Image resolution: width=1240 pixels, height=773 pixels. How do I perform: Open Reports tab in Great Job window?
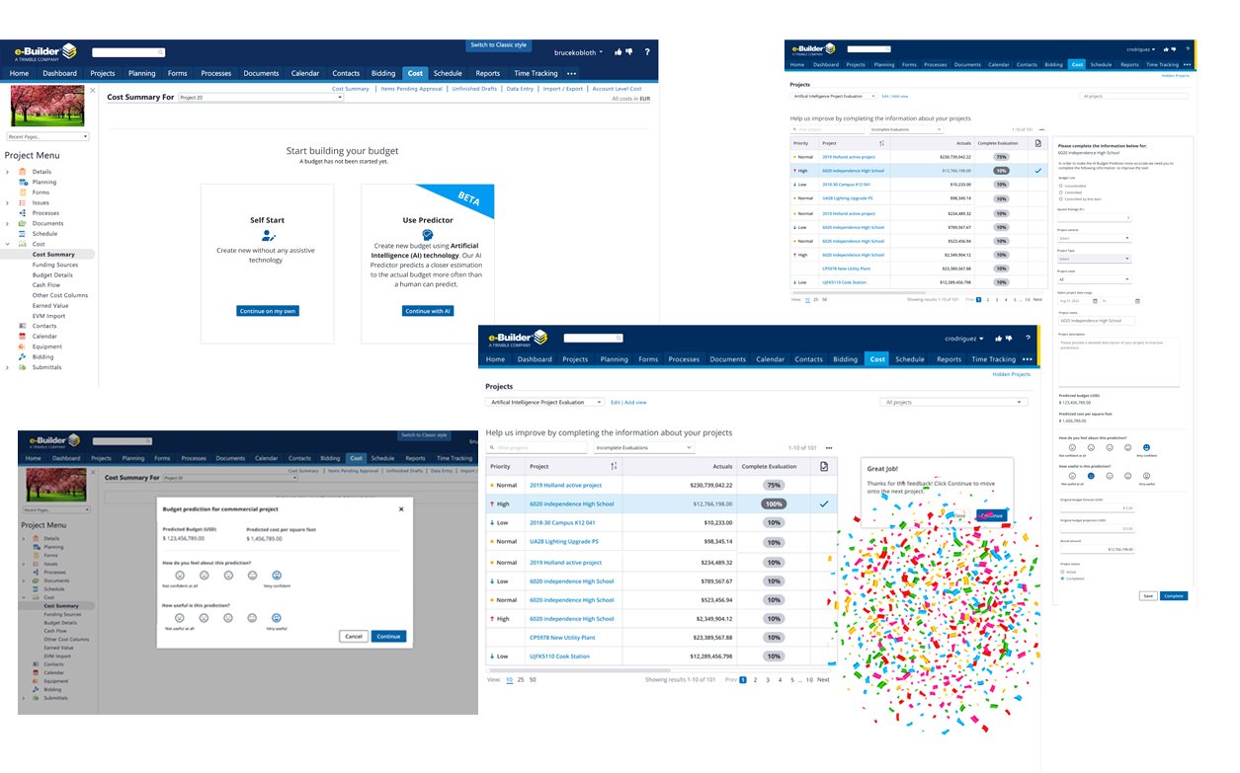(949, 359)
